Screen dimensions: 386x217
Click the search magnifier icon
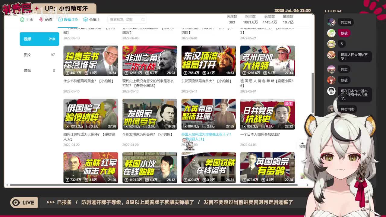(143, 20)
